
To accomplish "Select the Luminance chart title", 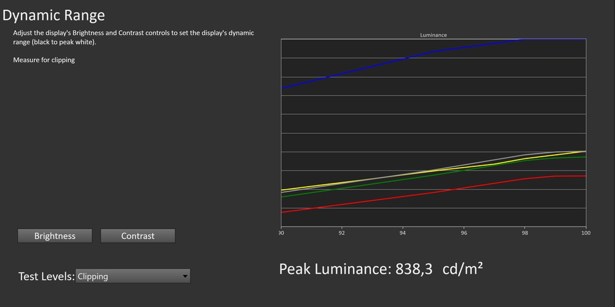I will coord(433,35).
